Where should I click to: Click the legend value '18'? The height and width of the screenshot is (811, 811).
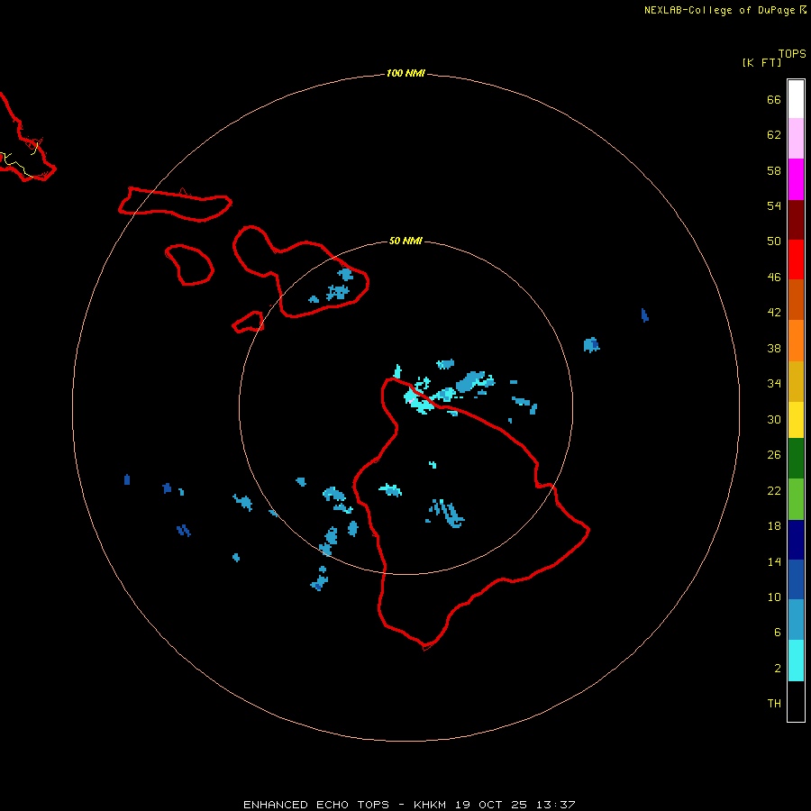(774, 526)
